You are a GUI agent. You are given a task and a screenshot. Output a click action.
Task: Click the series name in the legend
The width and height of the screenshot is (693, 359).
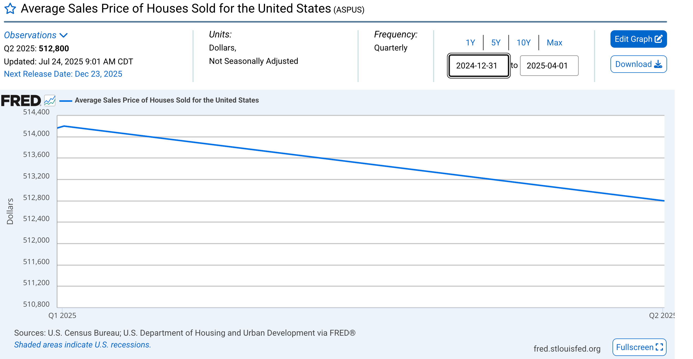167,100
